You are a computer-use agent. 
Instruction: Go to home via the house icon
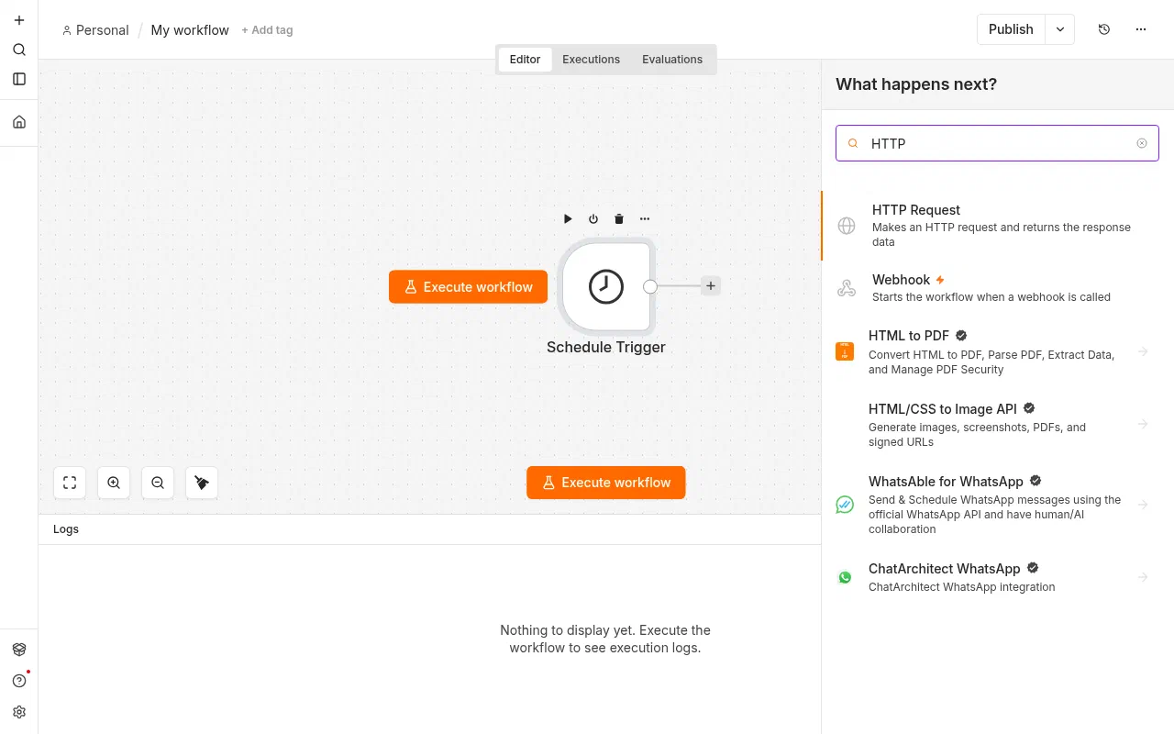click(x=19, y=122)
